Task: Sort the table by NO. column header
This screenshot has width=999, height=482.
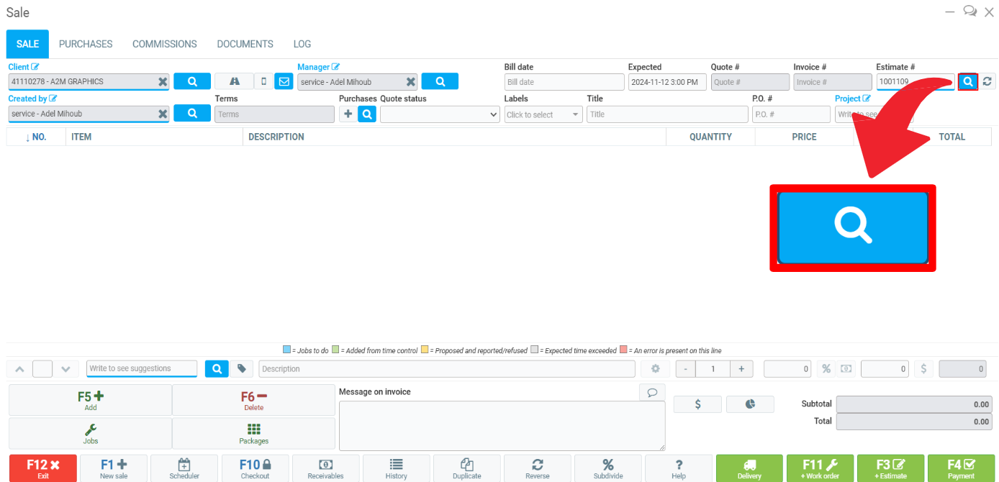Action: tap(36, 137)
